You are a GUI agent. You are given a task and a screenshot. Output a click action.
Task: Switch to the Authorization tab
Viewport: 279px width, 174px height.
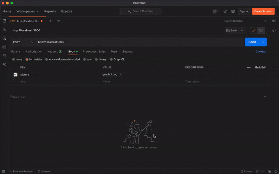pyautogui.click(x=34, y=52)
